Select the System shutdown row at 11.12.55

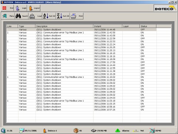click(82, 68)
